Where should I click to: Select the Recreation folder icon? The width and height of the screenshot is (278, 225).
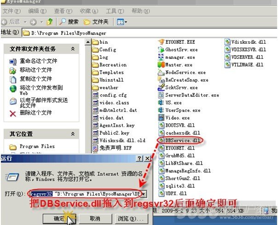pyautogui.click(x=95, y=65)
